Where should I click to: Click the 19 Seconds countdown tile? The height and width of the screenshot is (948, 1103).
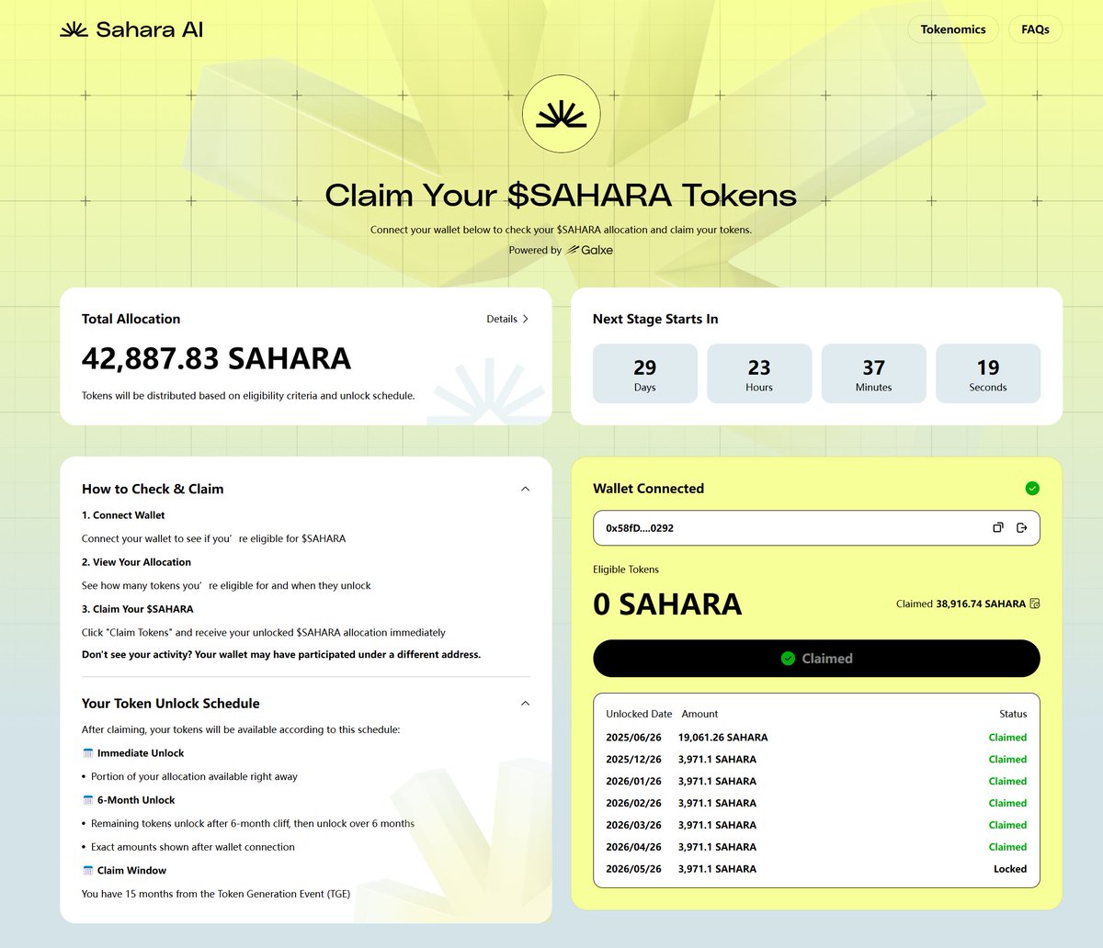point(988,373)
